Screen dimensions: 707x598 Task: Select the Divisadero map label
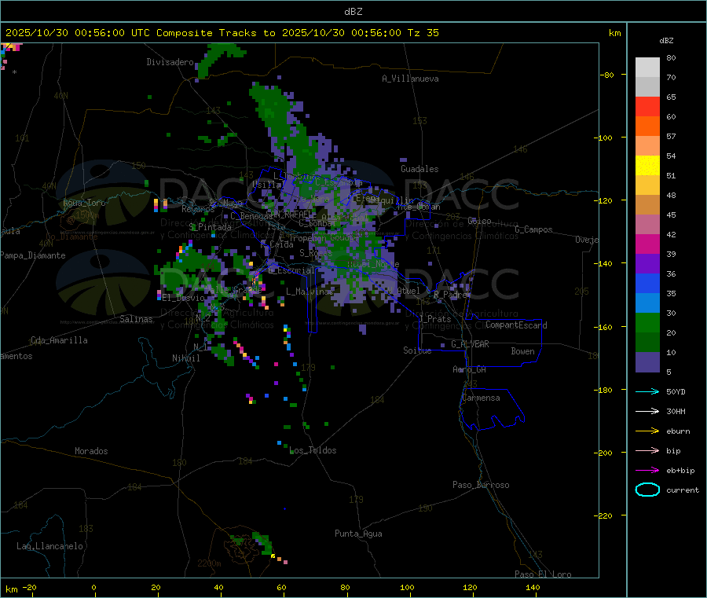[x=170, y=62]
